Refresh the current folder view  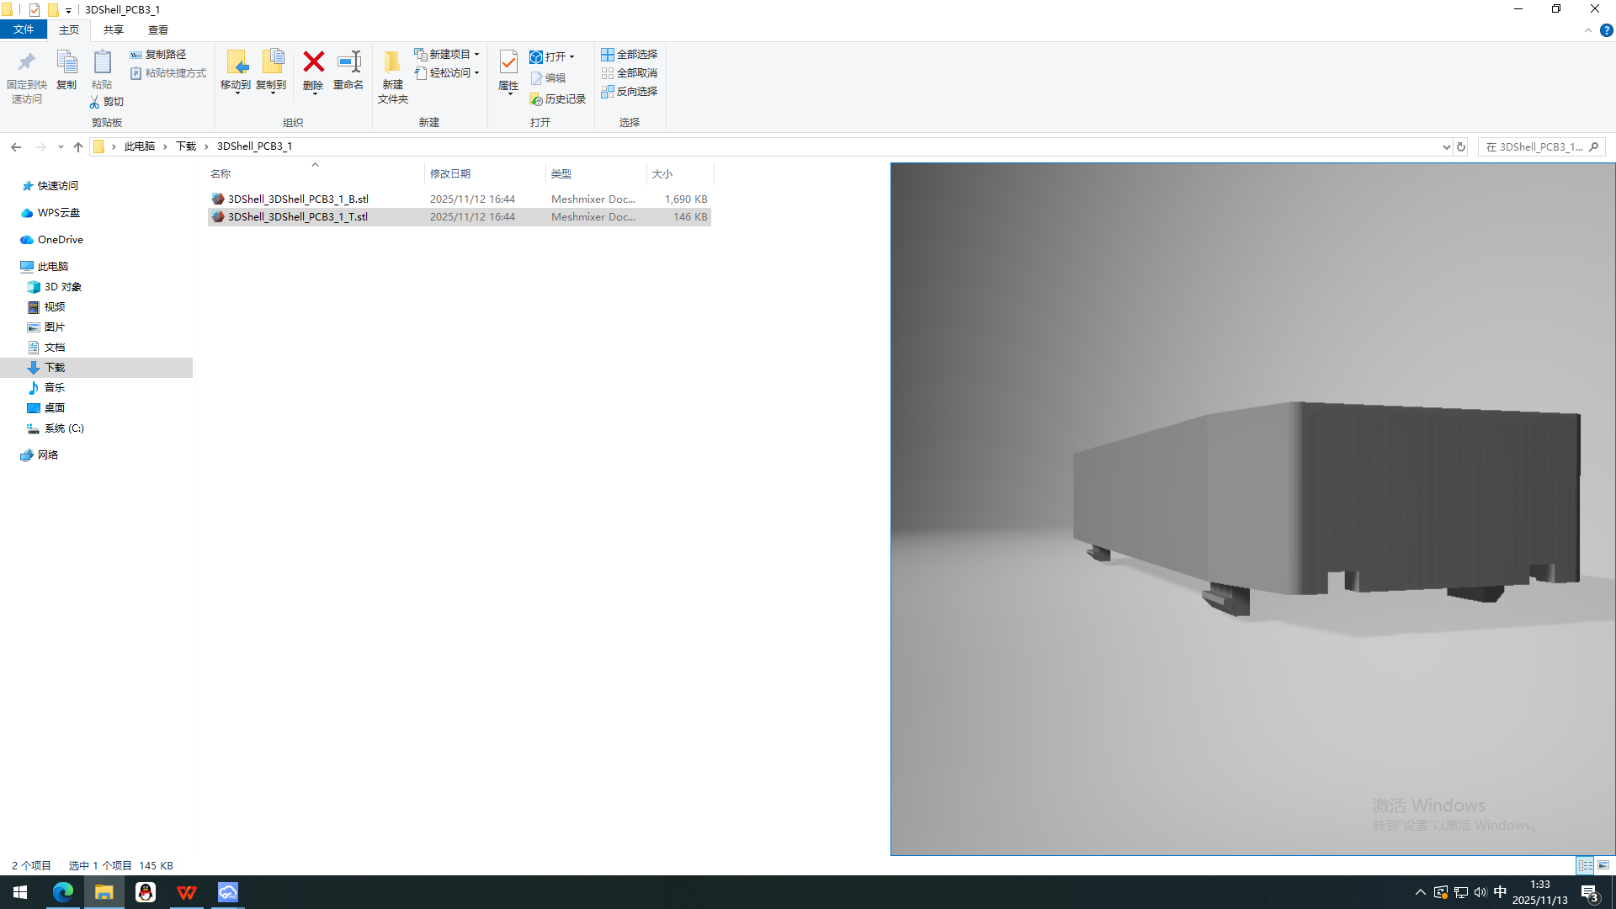click(x=1461, y=146)
